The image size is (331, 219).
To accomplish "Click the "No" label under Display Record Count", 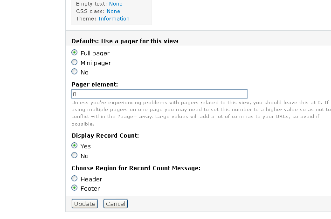I will coord(84,156).
